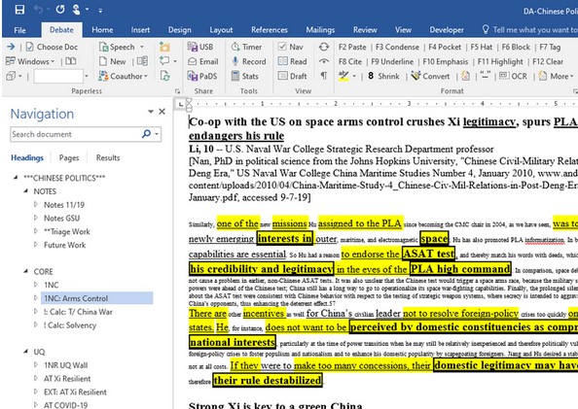Click the circular sync arrows icon in View group
578x409 pixels.
[x=324, y=47]
